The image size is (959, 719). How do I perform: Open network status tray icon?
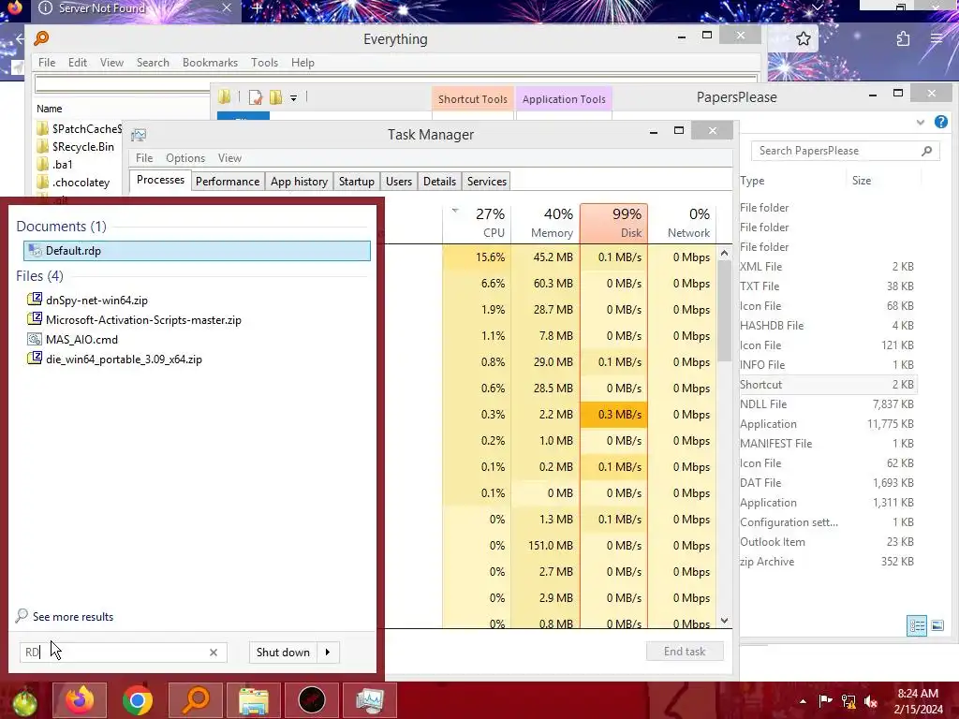coord(848,701)
